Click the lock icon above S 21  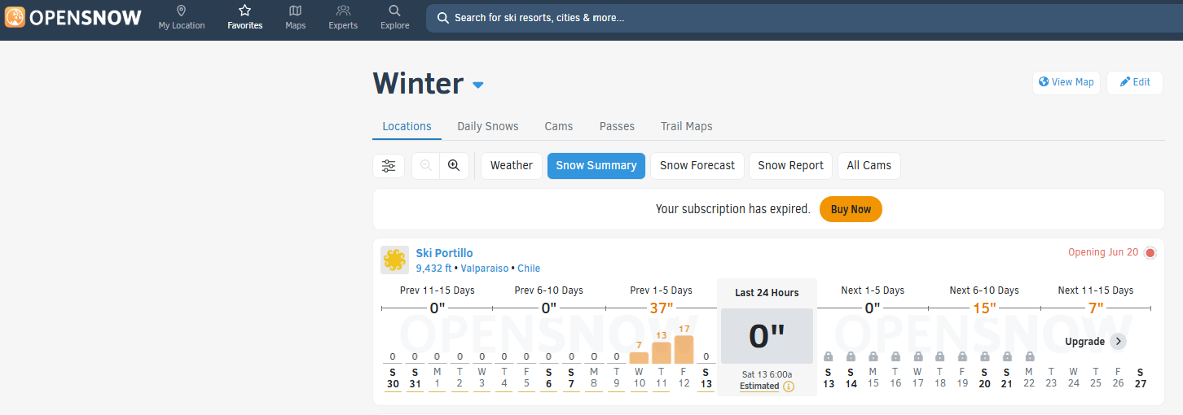coord(1007,356)
